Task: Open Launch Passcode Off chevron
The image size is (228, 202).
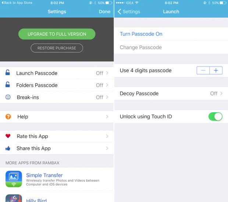Action: [107, 73]
